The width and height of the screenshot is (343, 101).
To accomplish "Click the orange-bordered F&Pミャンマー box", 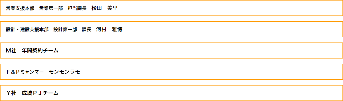I will [x=171, y=72].
